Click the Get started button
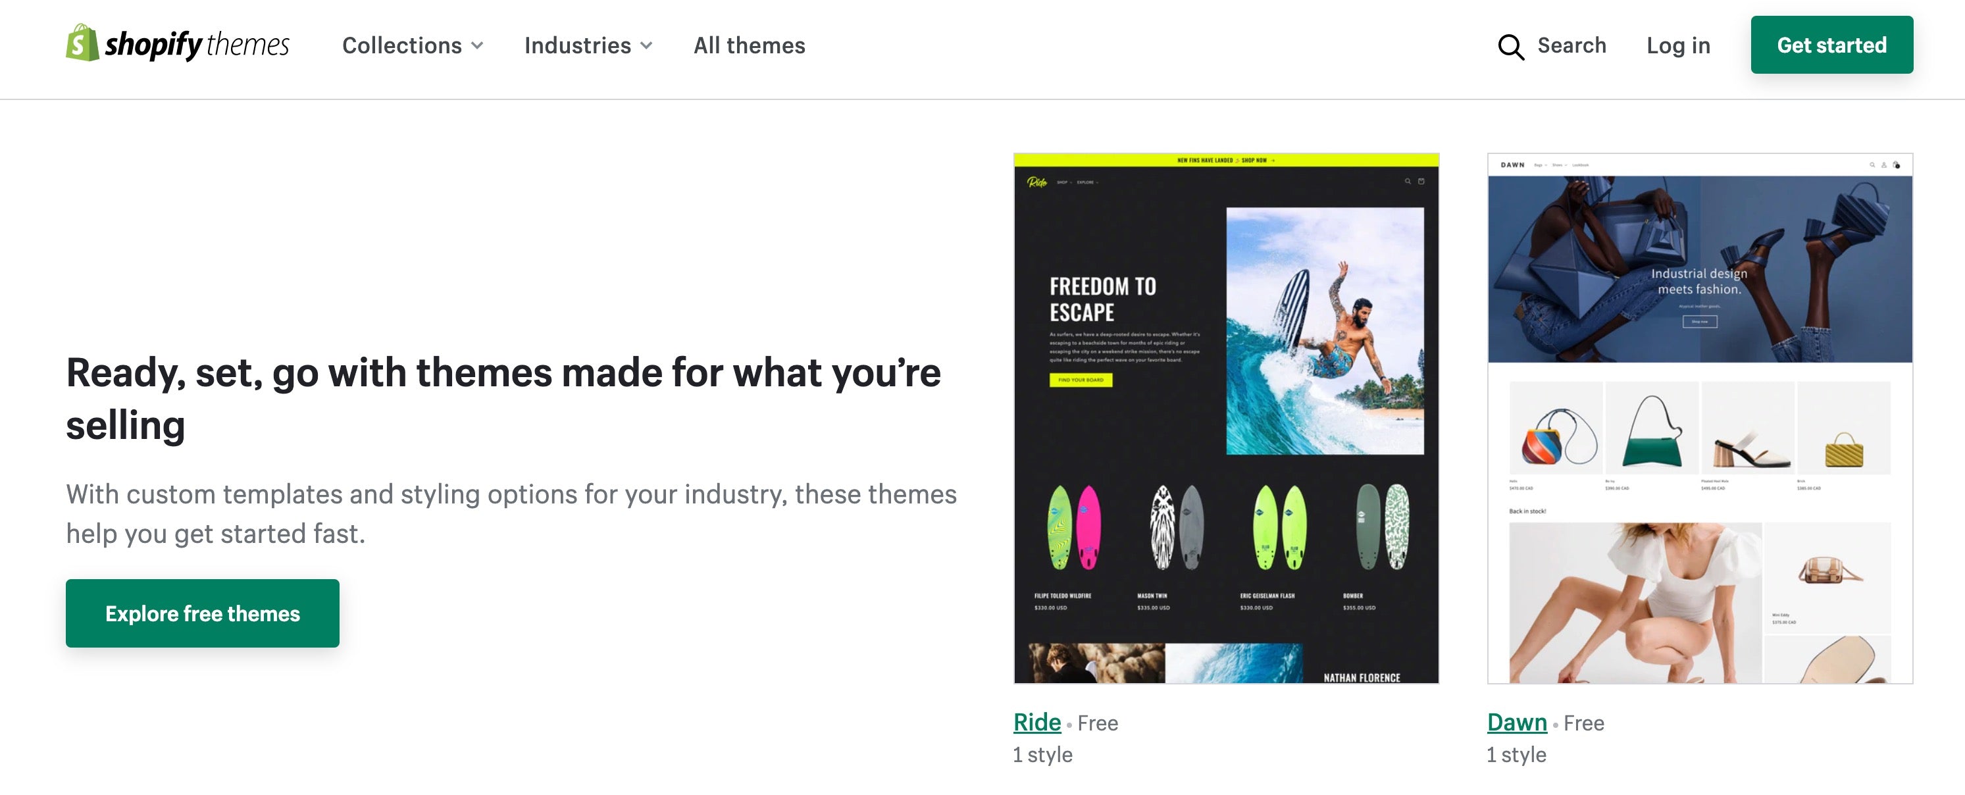This screenshot has width=1965, height=795. pos(1831,45)
